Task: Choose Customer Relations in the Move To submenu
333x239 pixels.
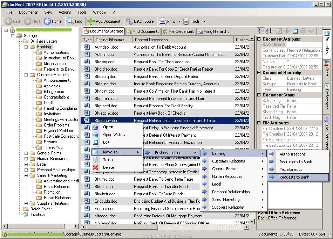Action: pyautogui.click(x=233, y=161)
